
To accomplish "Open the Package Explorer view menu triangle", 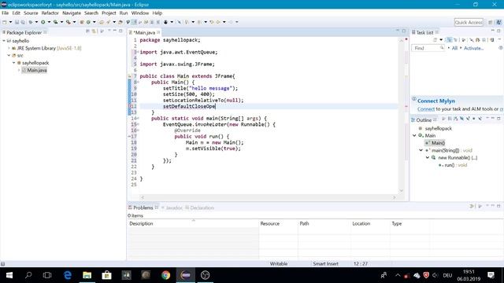I will point(109,31).
